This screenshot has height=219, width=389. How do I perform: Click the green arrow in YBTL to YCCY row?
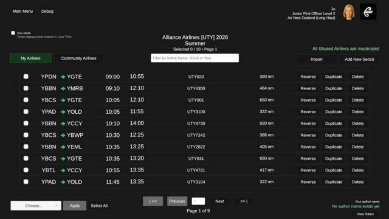[63, 170]
